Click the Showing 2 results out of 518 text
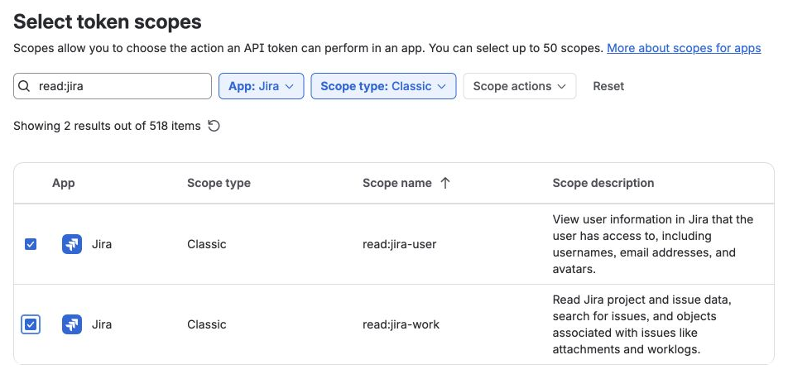 (x=107, y=126)
